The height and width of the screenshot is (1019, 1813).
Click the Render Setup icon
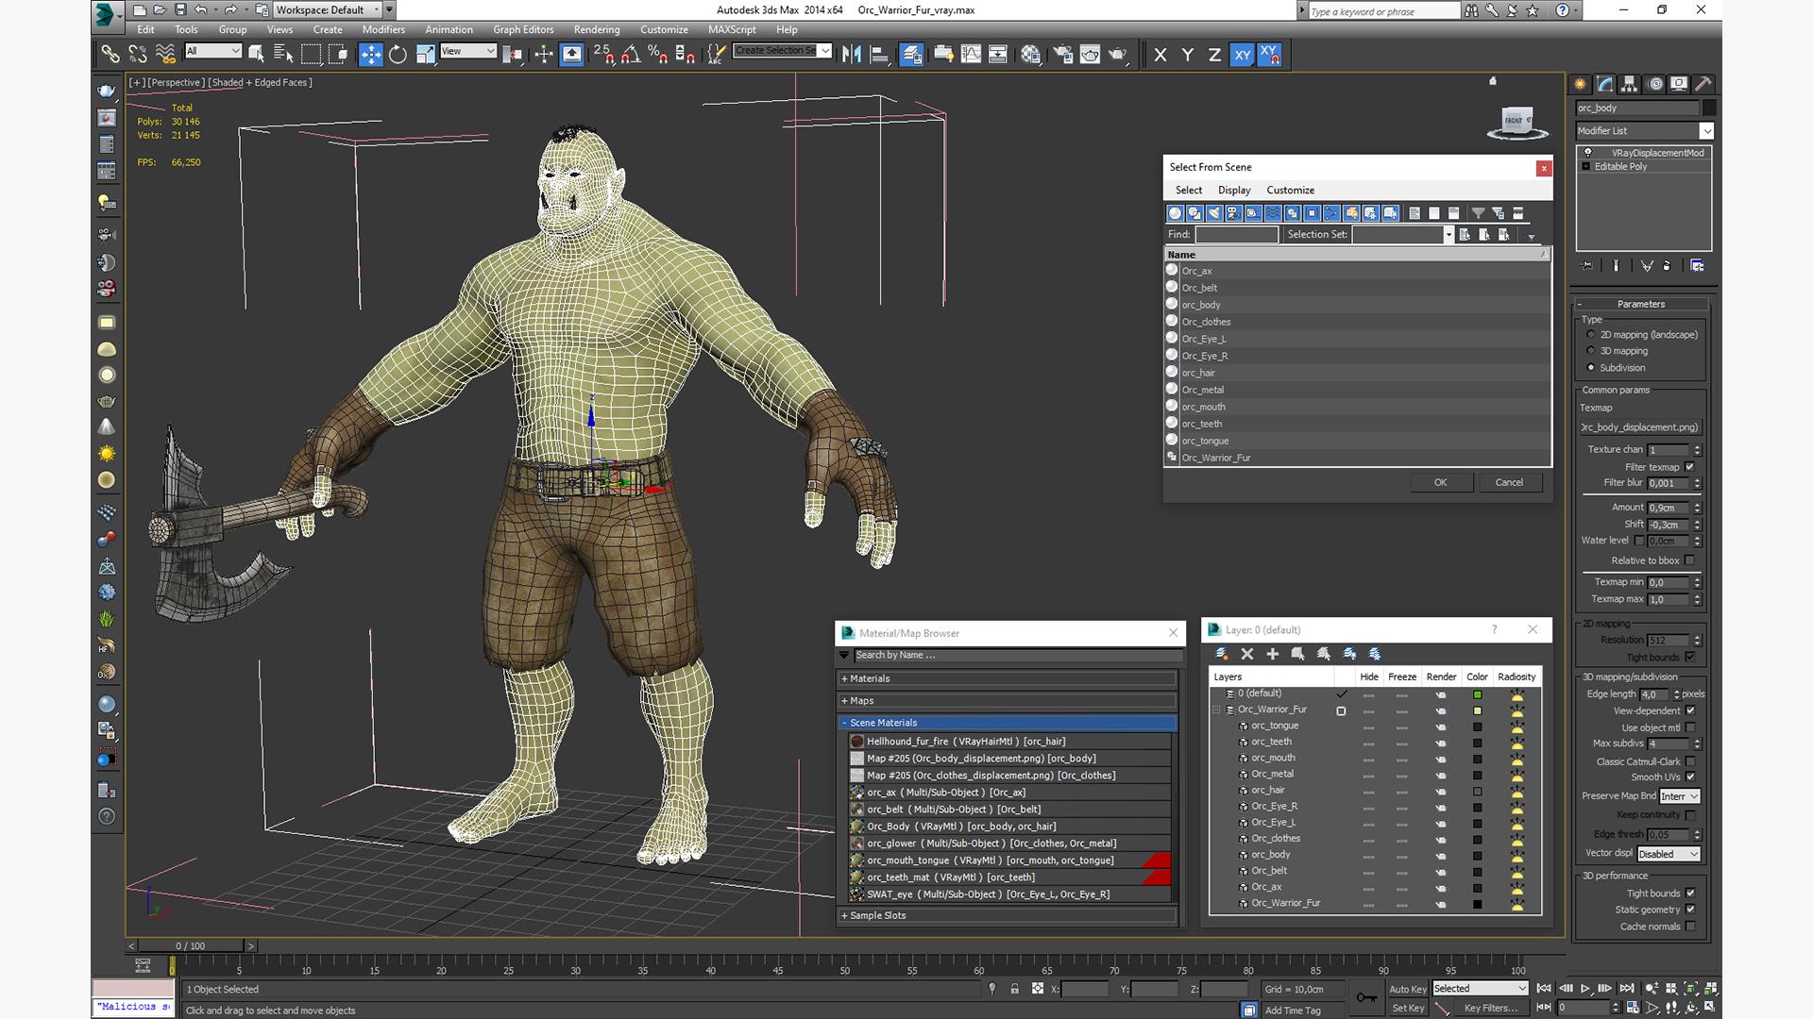[x=1062, y=55]
